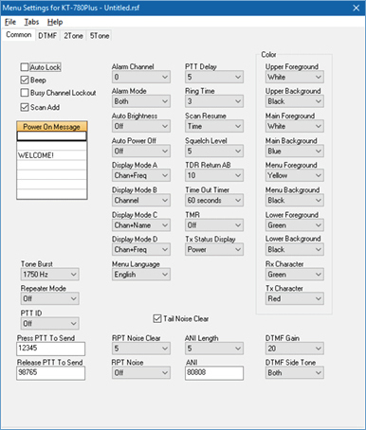366x430 pixels.
Task: Open Tx Character color dropdown
Action: [295, 298]
